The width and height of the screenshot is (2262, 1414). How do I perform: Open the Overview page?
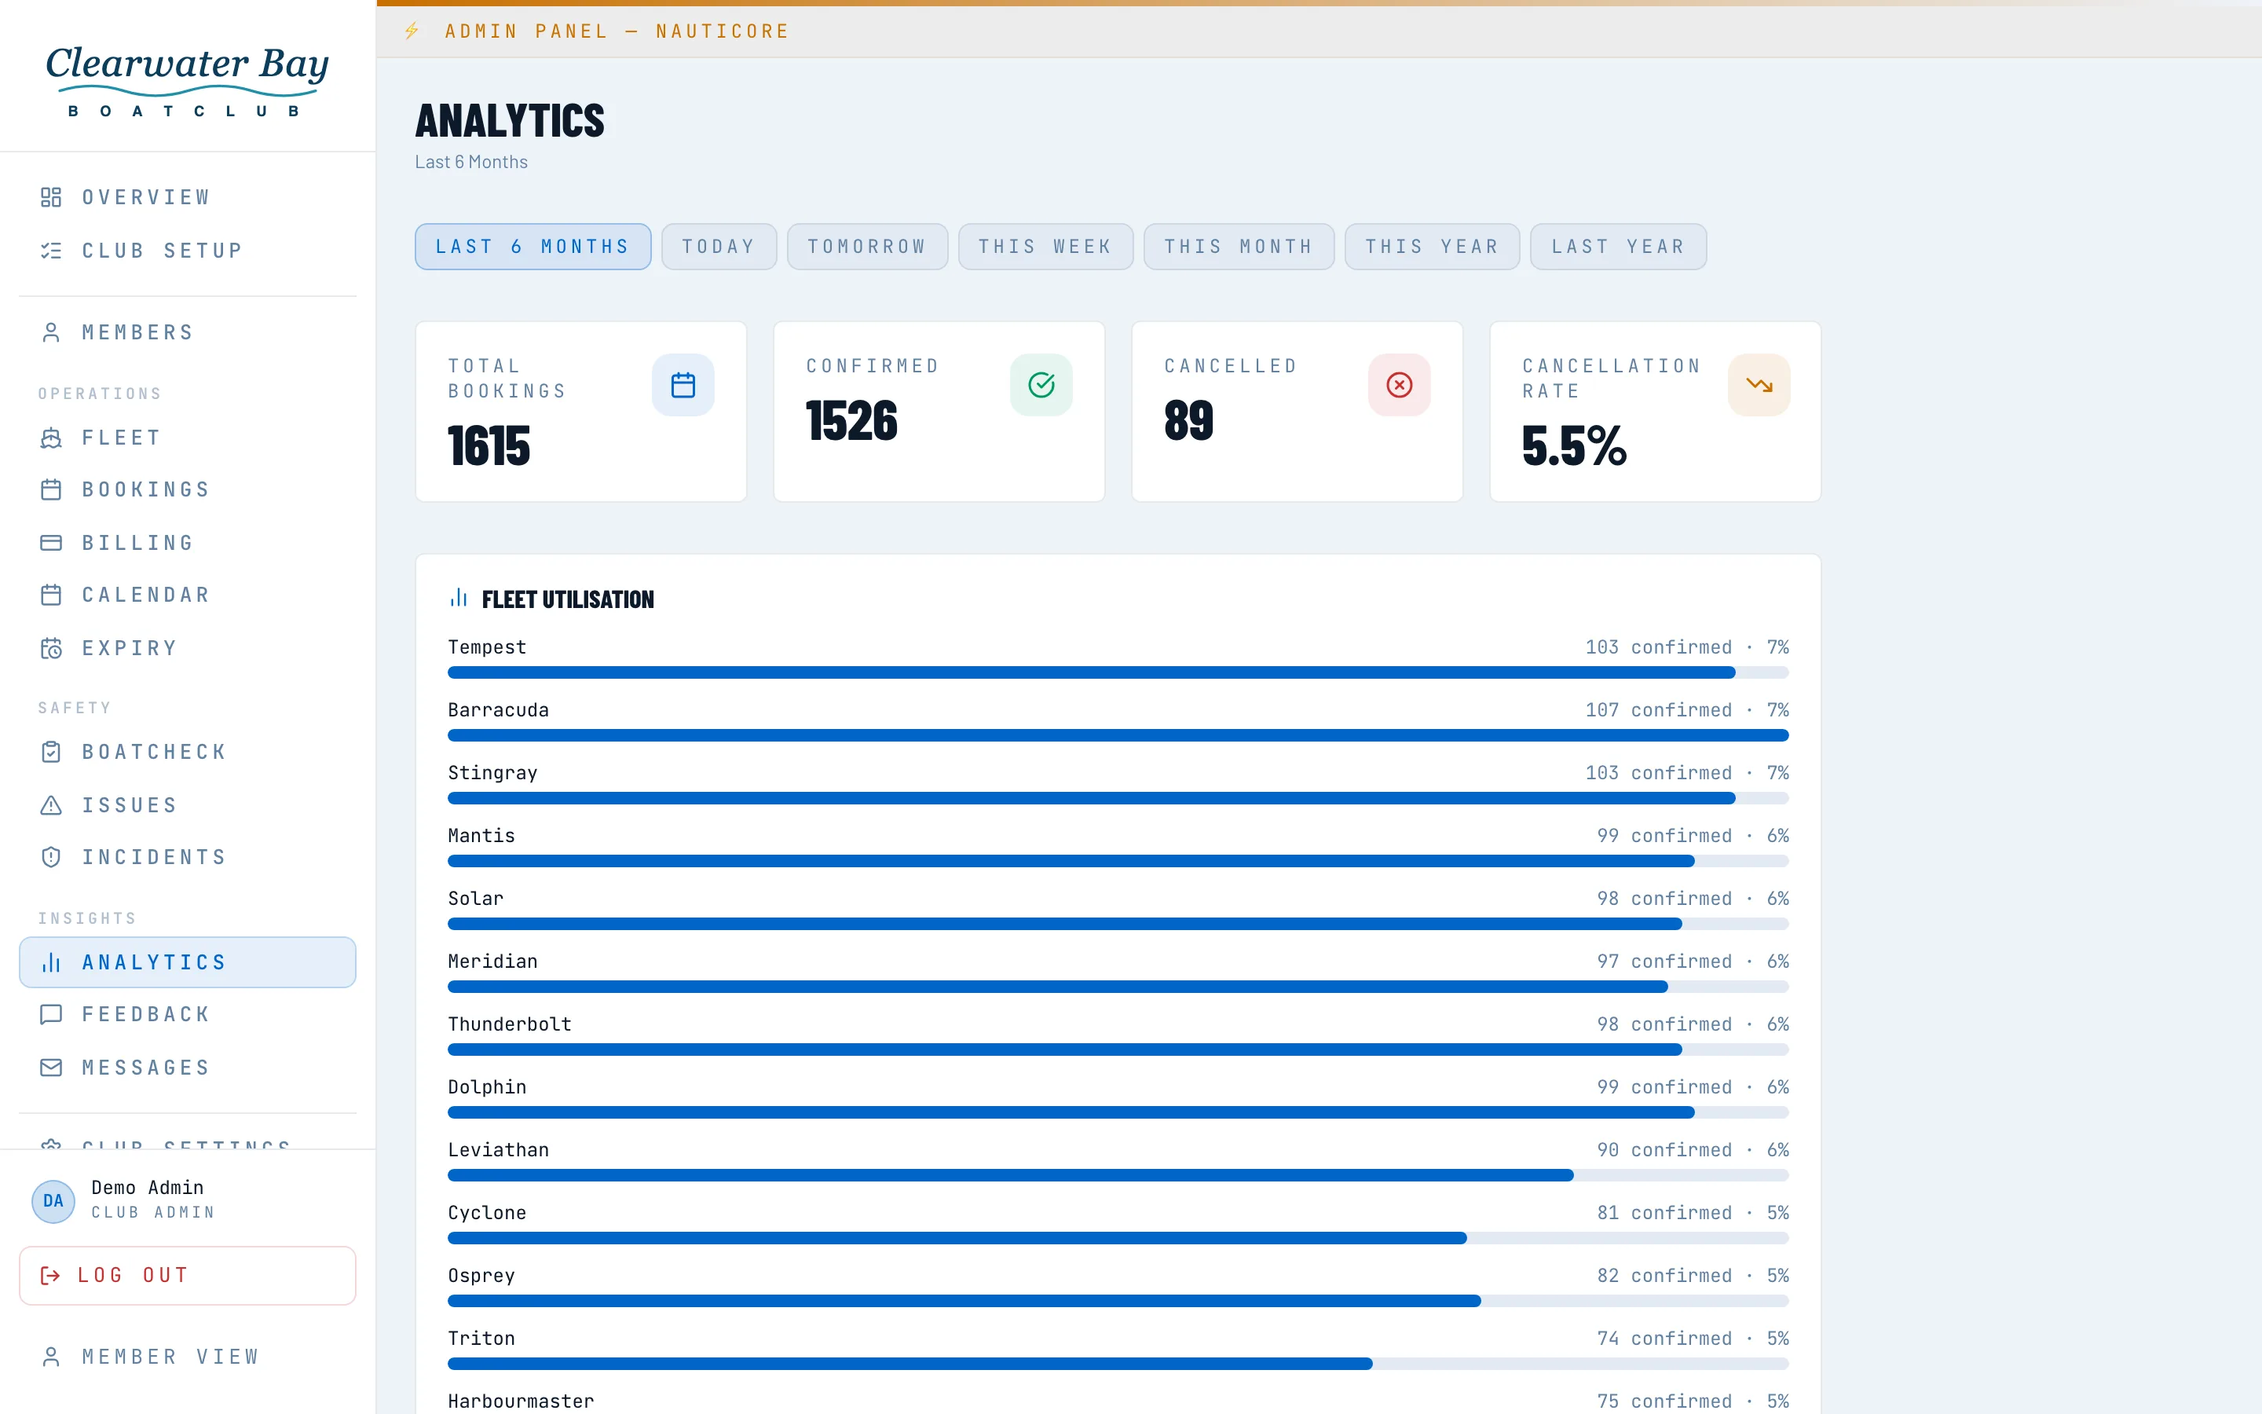click(x=187, y=197)
